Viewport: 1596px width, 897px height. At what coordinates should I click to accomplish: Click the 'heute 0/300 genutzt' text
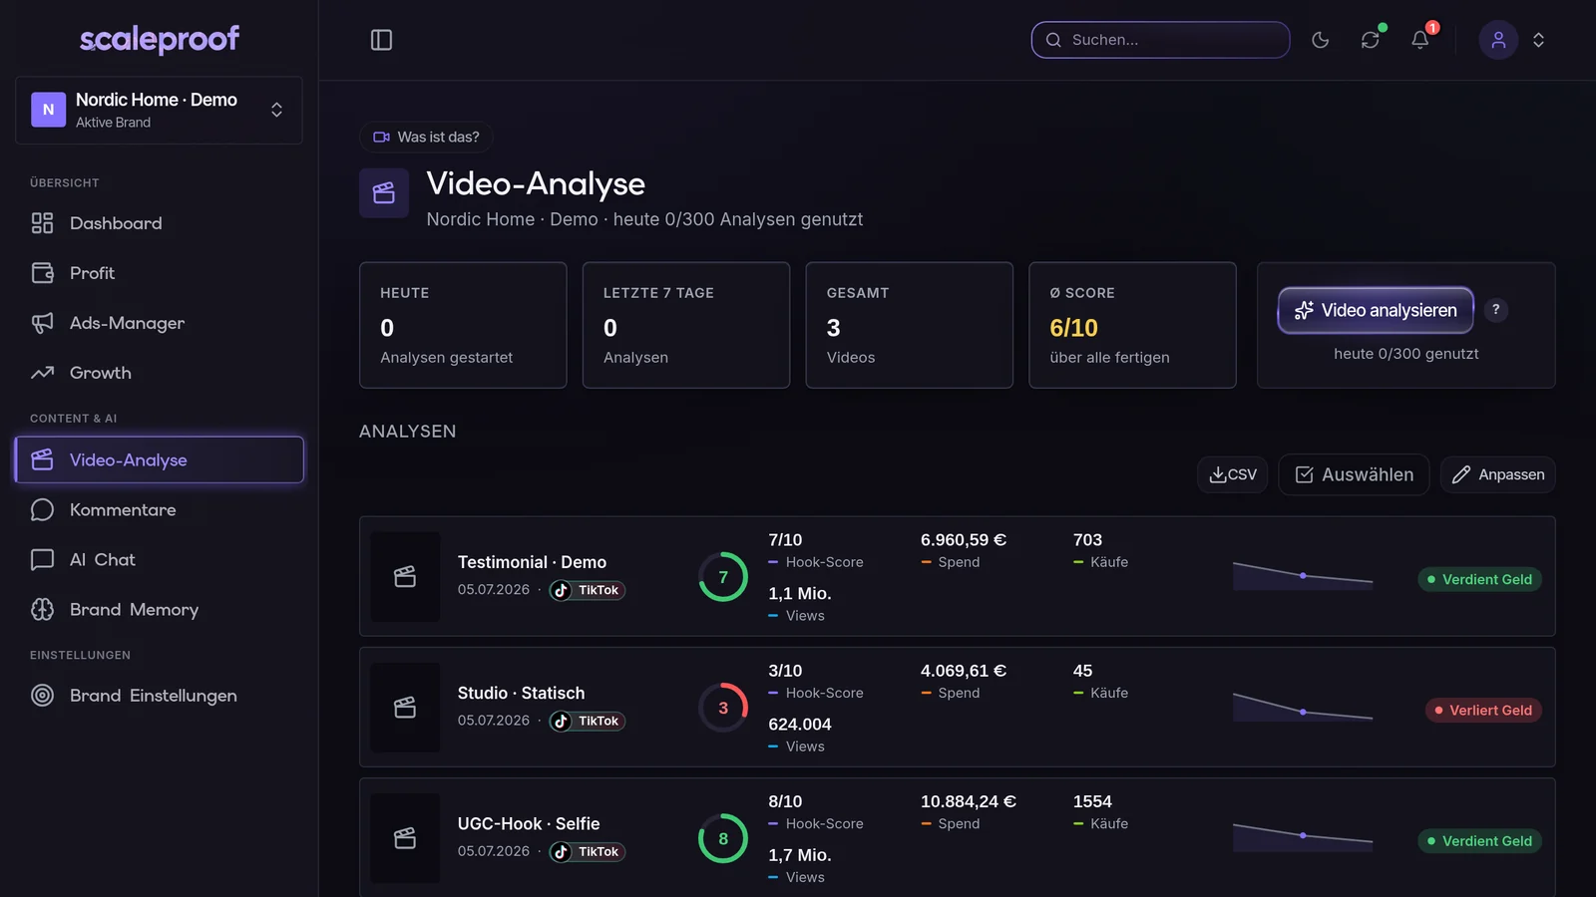tap(1406, 354)
